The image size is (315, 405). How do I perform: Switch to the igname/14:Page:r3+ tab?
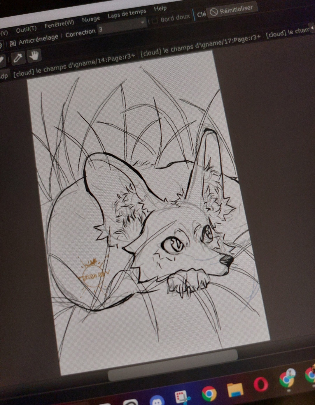point(74,65)
